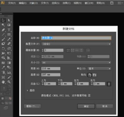Select the Shape Builder tool
The width and height of the screenshot is (124, 117).
[3, 58]
